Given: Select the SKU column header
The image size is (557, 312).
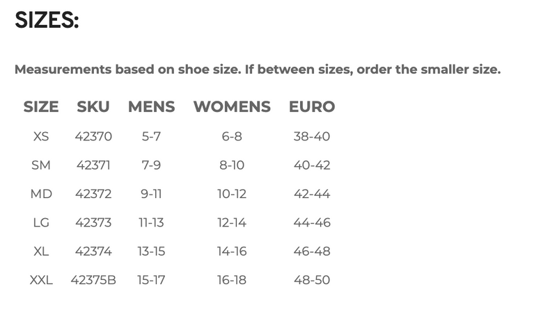Looking at the screenshot, I should (93, 107).
